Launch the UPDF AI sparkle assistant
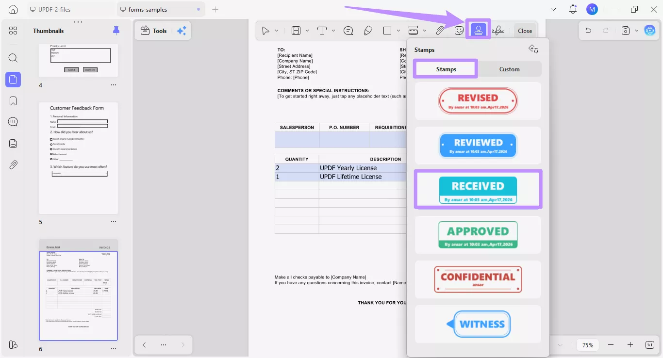 [182, 31]
